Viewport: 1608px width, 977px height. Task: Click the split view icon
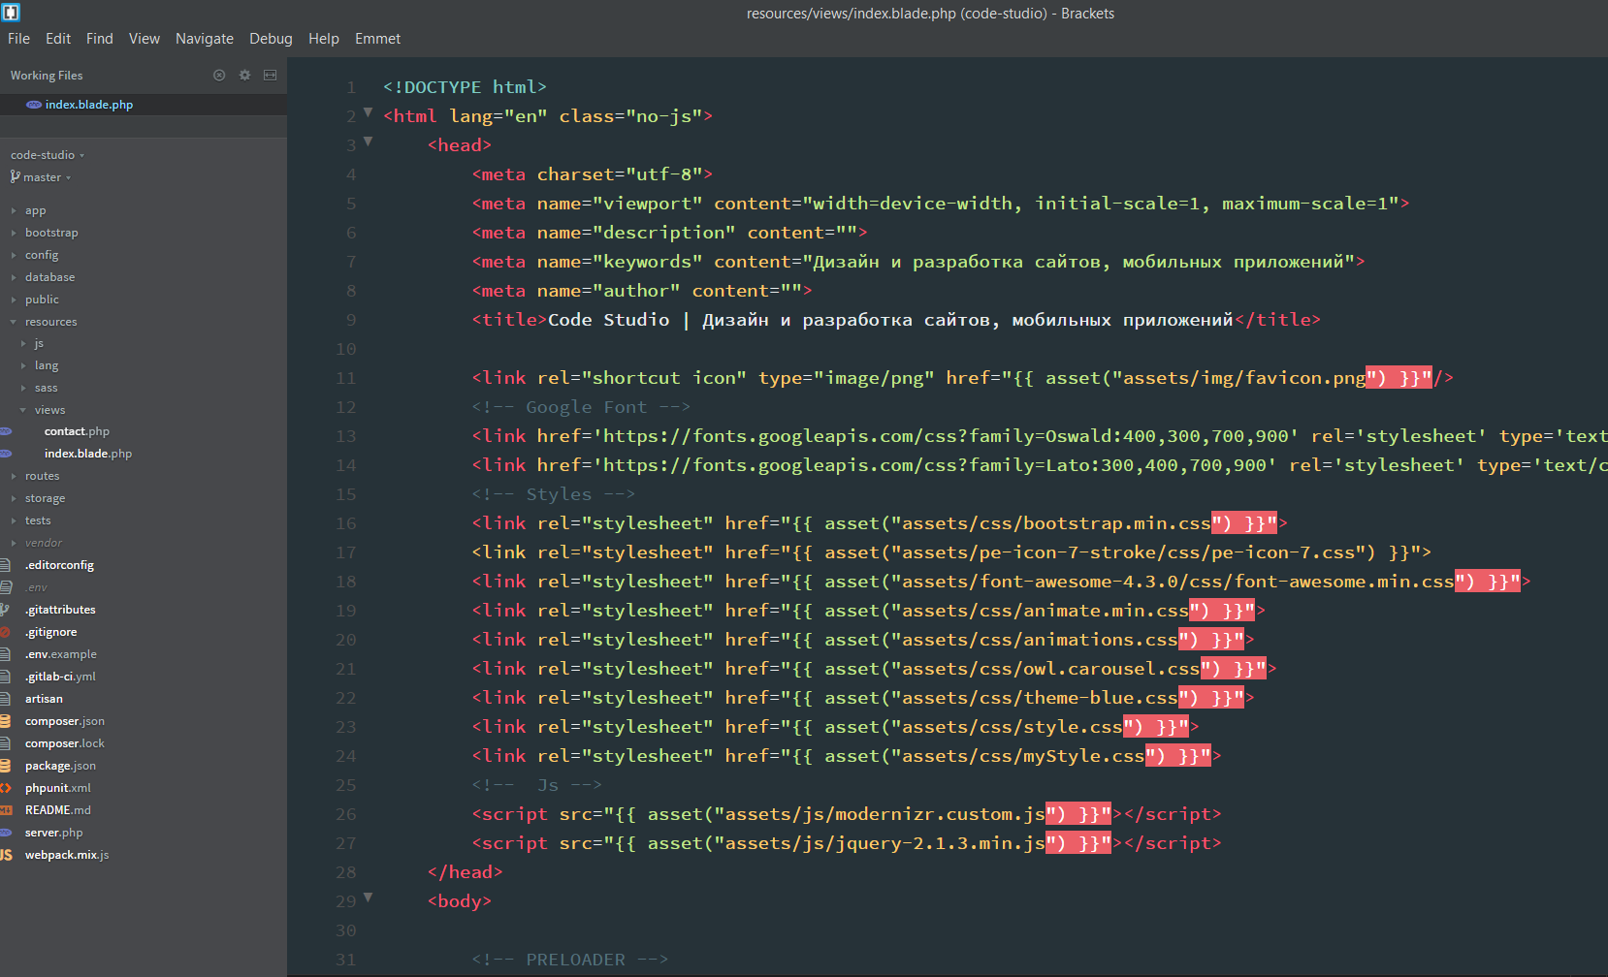[270, 75]
